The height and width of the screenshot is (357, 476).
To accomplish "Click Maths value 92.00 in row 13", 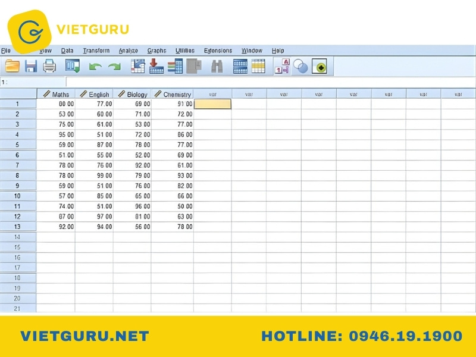I will (x=56, y=227).
